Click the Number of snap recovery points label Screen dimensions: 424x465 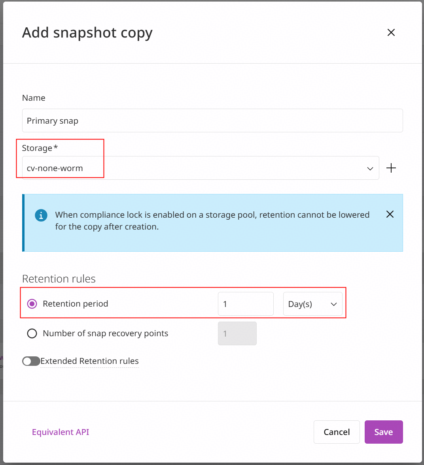105,333
